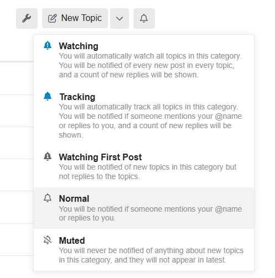The image size is (275, 278).
Task: Click the Watching First Post description text
Action: (x=148, y=172)
